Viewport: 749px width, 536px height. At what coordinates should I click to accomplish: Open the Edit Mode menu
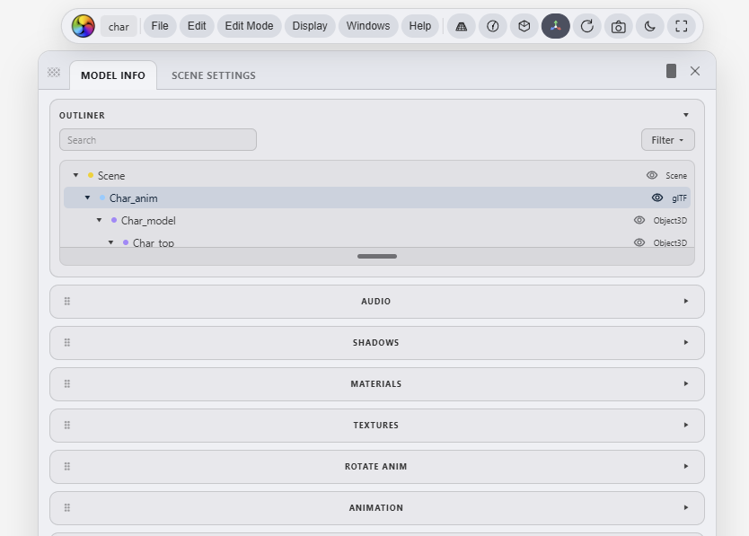pos(250,26)
